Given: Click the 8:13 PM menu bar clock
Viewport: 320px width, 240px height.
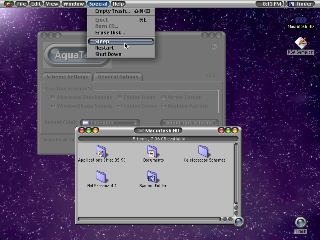Looking at the screenshot, I should [269, 4].
